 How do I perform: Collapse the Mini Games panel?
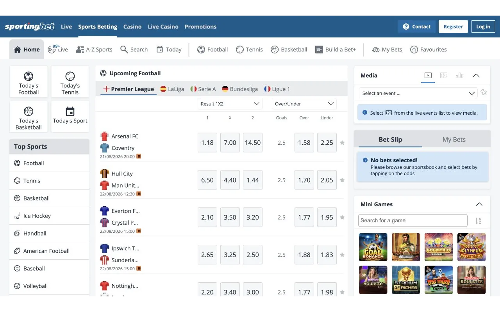[479, 204]
